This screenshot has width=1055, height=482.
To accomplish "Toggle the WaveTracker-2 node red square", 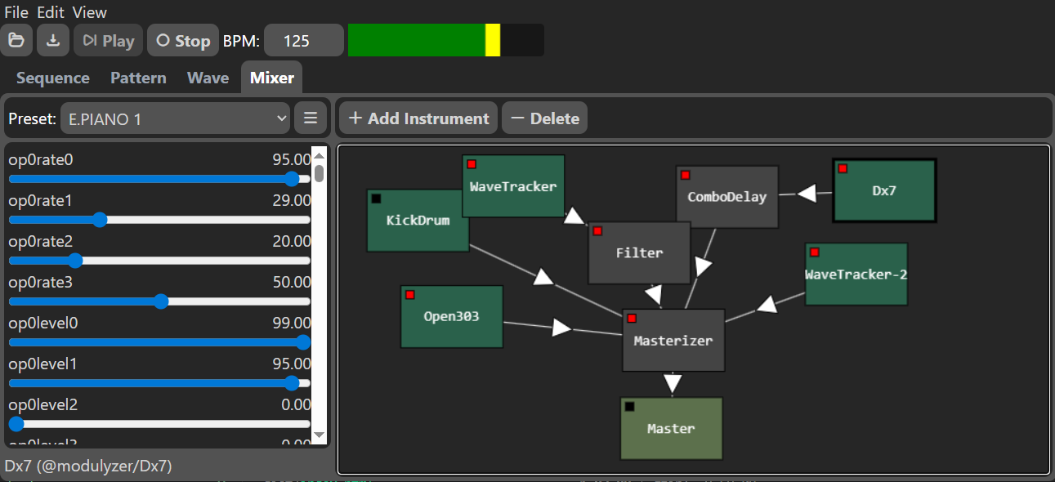I will (815, 252).
